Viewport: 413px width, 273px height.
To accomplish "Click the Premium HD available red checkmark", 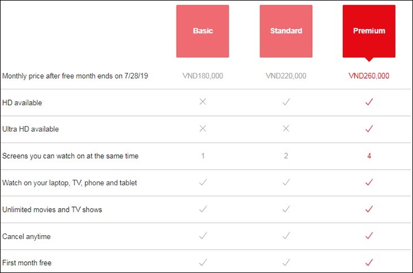I will click(369, 102).
